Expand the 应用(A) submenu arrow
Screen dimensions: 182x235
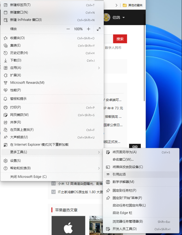(x=99, y=68)
